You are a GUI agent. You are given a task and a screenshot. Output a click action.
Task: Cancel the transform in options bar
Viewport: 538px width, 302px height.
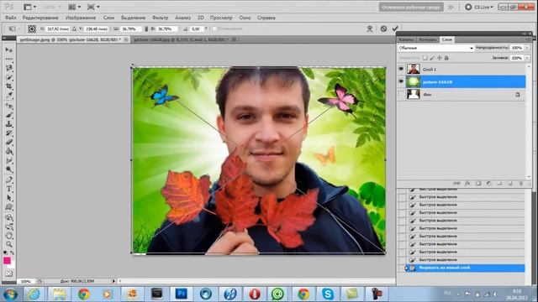[383, 29]
